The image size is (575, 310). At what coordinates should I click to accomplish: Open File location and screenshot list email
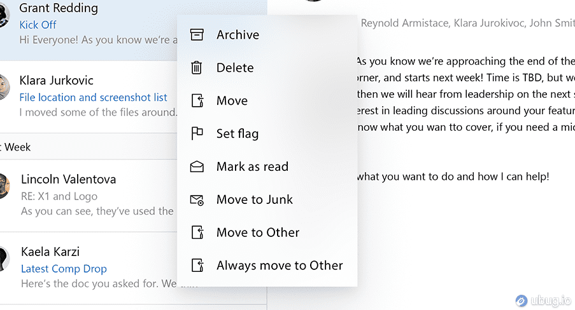pyautogui.click(x=93, y=97)
